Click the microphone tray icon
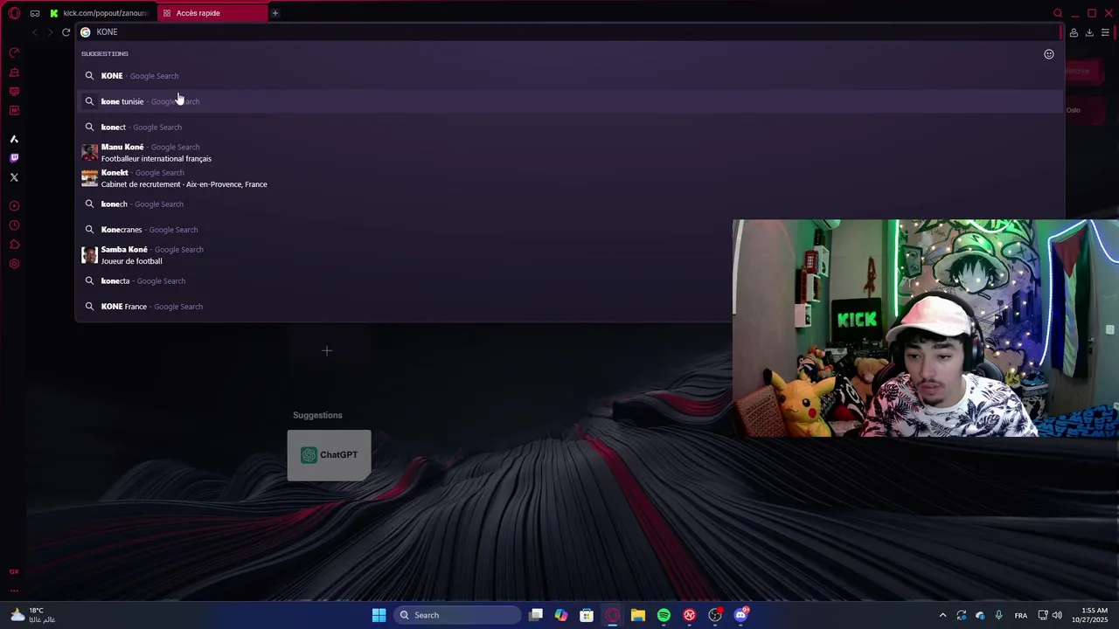 (998, 615)
